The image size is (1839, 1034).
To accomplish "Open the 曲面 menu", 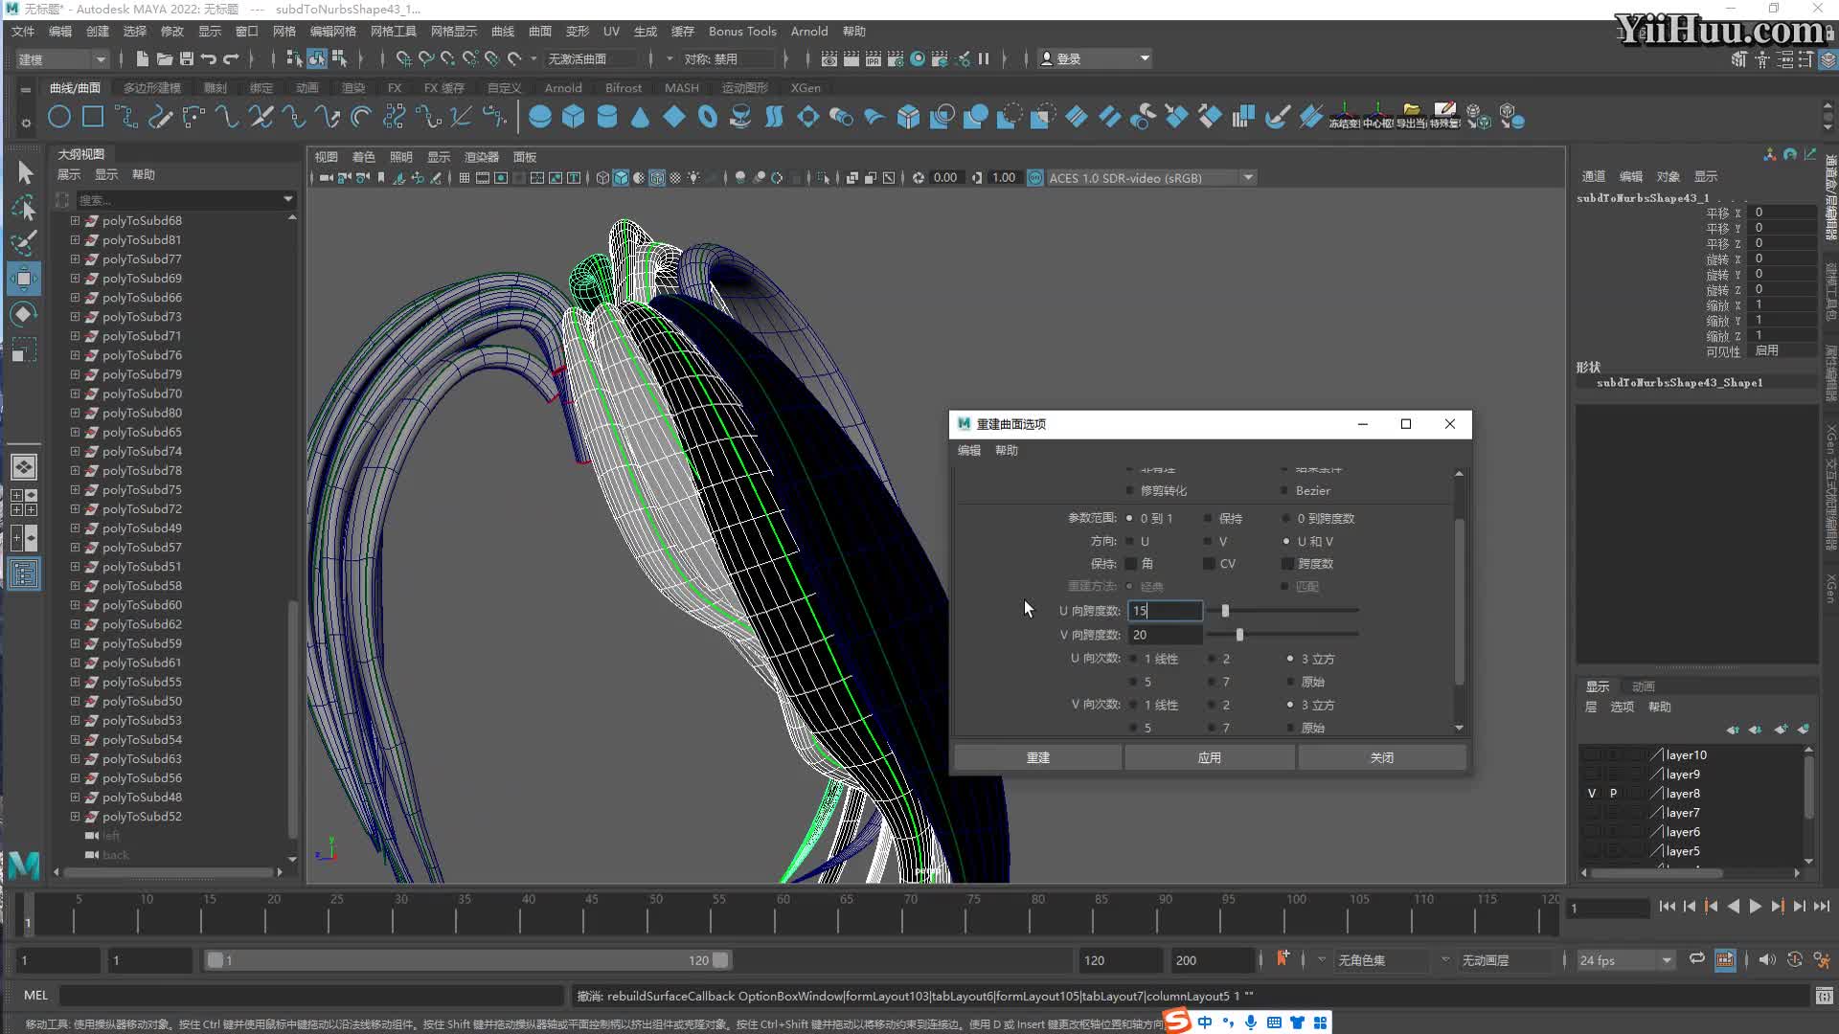I will point(540,32).
